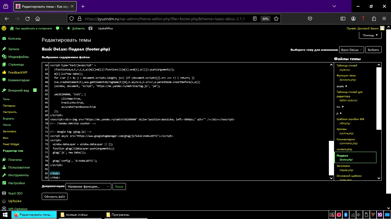The height and width of the screenshot is (219, 391).
Task: Bookmark this page with star
Action: click(x=276, y=19)
